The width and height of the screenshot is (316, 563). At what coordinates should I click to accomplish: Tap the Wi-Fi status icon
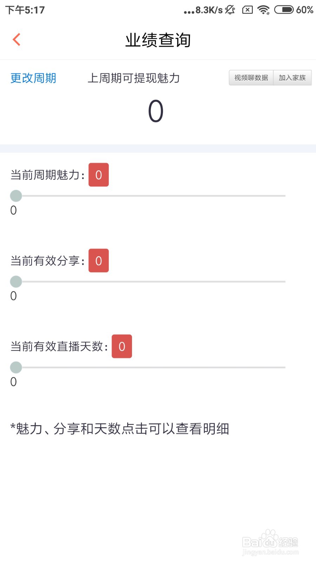click(263, 10)
